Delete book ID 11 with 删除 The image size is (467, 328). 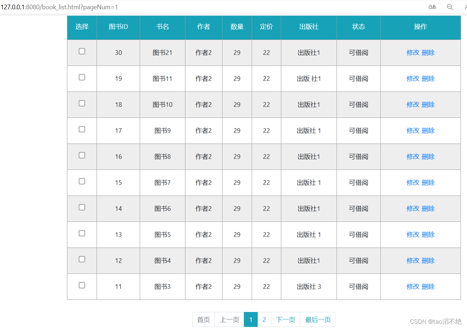[x=428, y=287]
